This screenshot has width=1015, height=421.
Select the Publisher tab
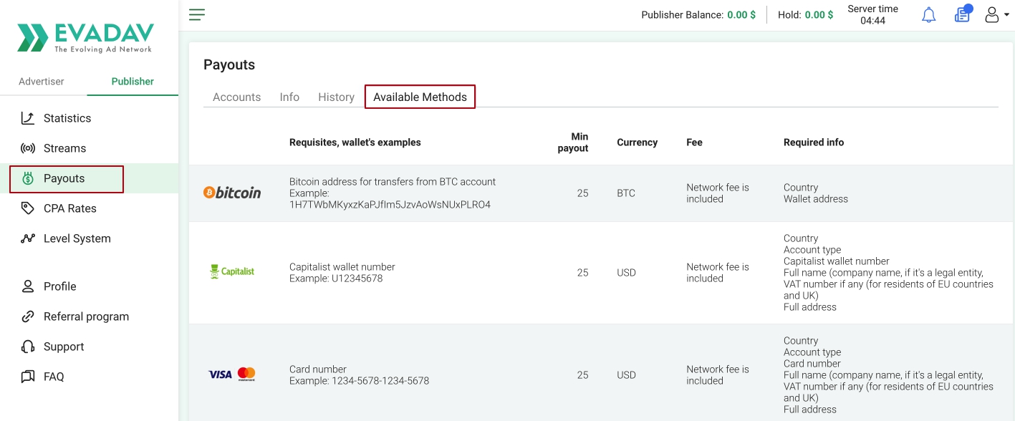point(133,82)
